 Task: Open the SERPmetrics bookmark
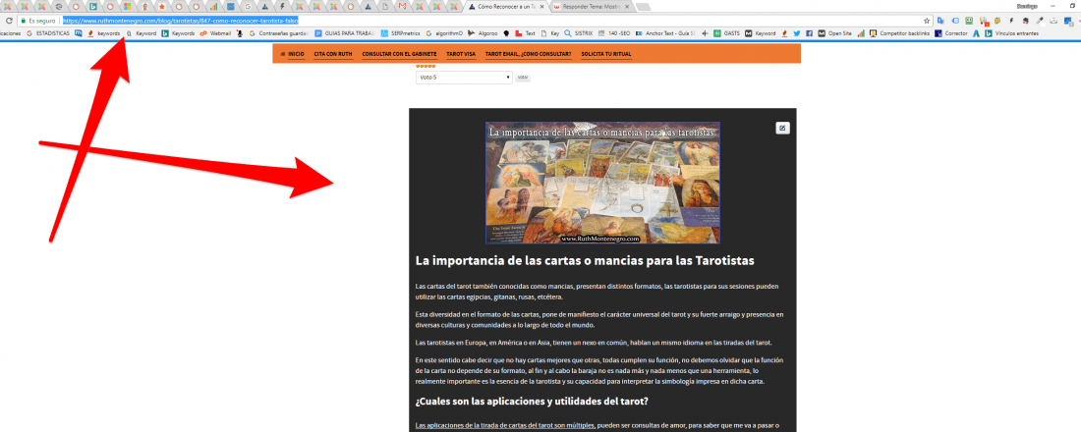(400, 33)
